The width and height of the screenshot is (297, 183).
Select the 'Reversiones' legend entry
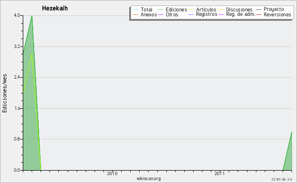(277, 14)
